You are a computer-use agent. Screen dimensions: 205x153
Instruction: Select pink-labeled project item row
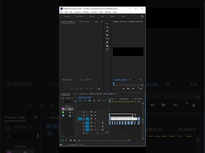[68, 109]
